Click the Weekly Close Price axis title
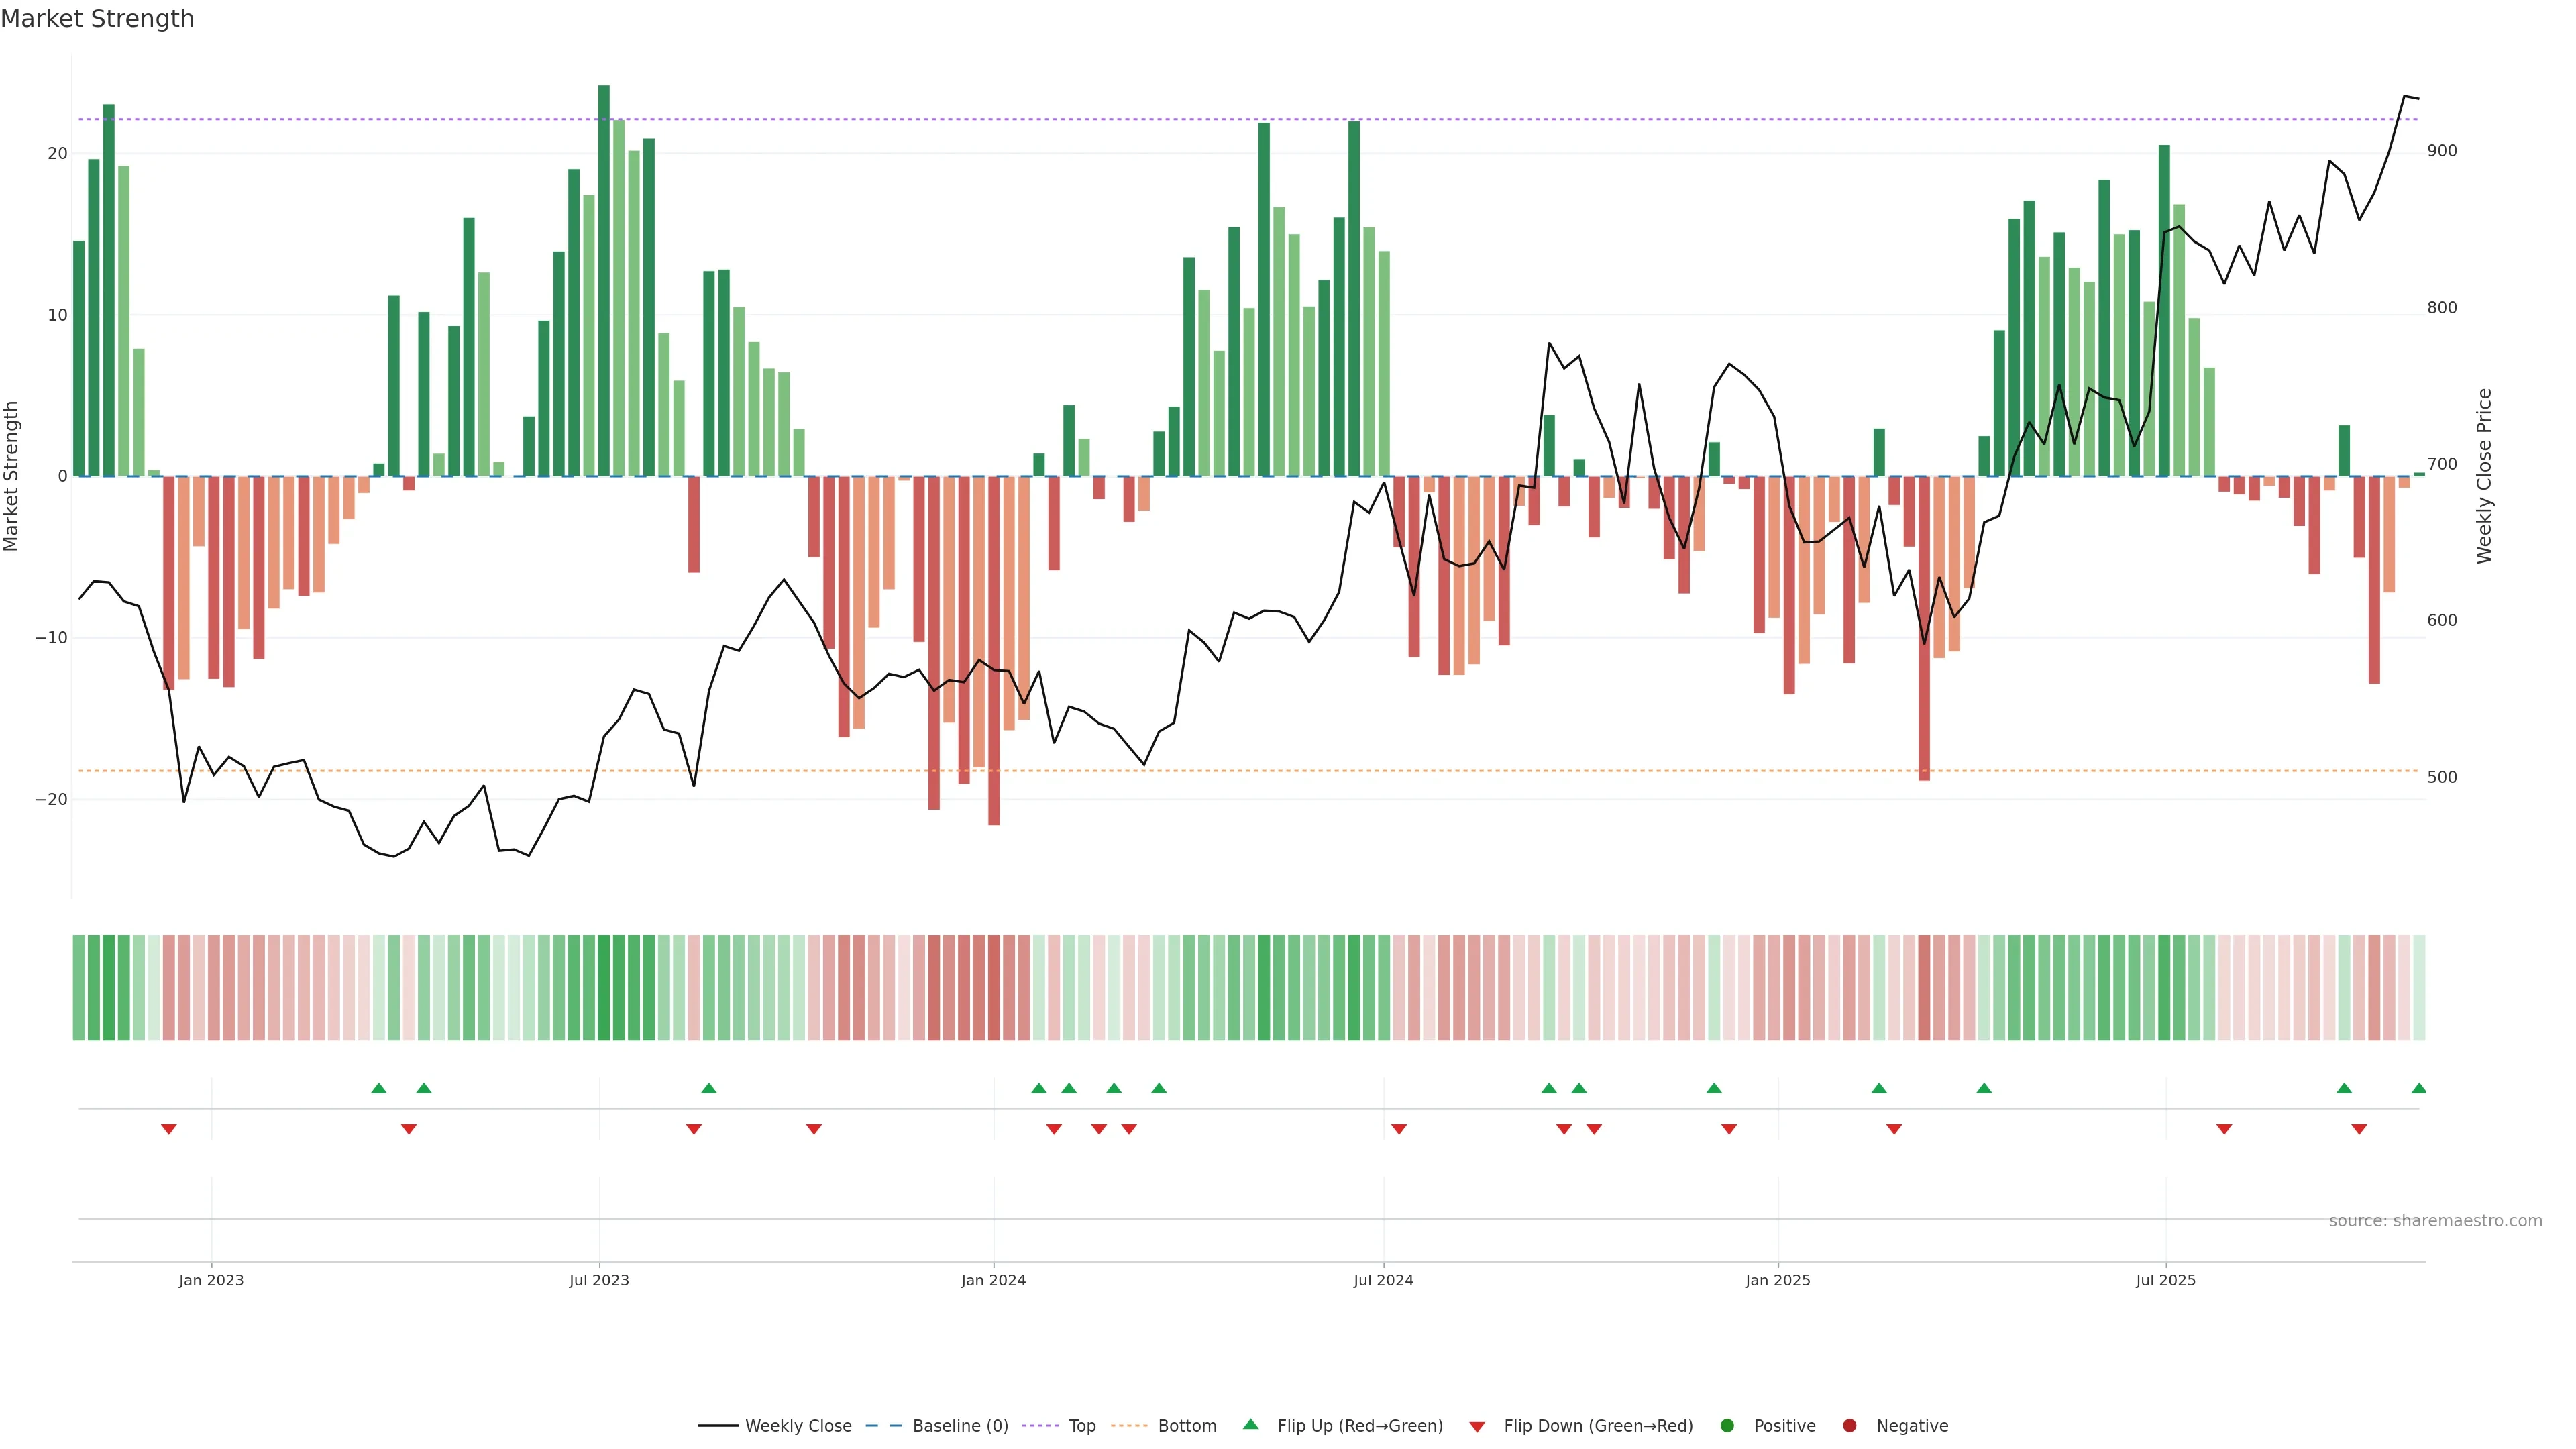 click(x=2485, y=476)
